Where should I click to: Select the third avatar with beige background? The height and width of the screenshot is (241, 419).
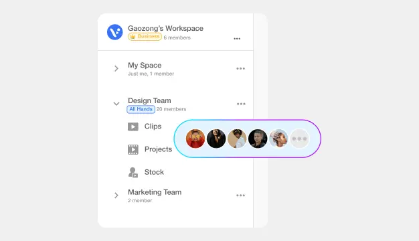237,139
